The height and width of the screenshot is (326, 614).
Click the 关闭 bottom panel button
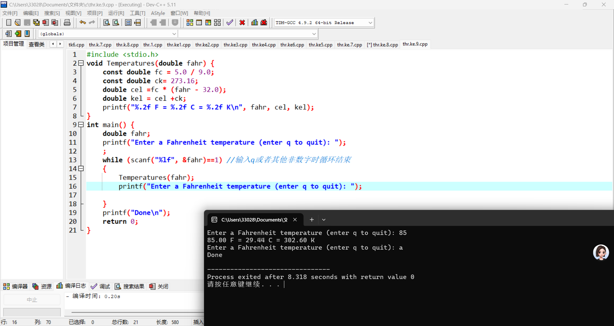click(159, 286)
